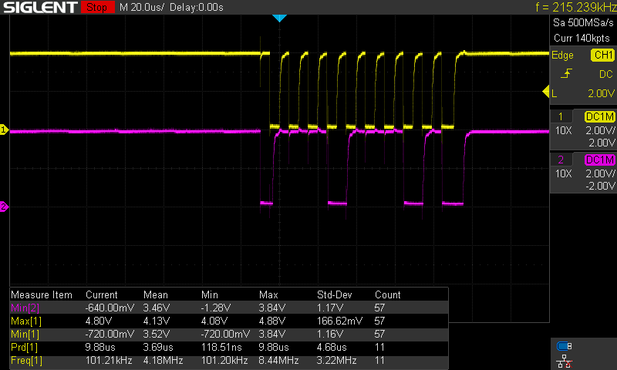Select the channel 2 number box

pos(561,160)
